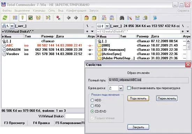Select the ABC iso file row
This screenshot has height=134, width=192.
click(x=48, y=45)
